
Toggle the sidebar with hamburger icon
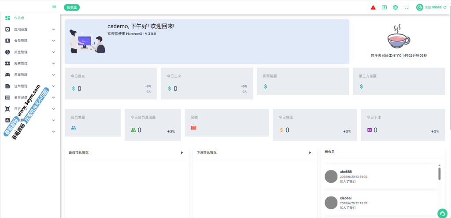point(54,6)
